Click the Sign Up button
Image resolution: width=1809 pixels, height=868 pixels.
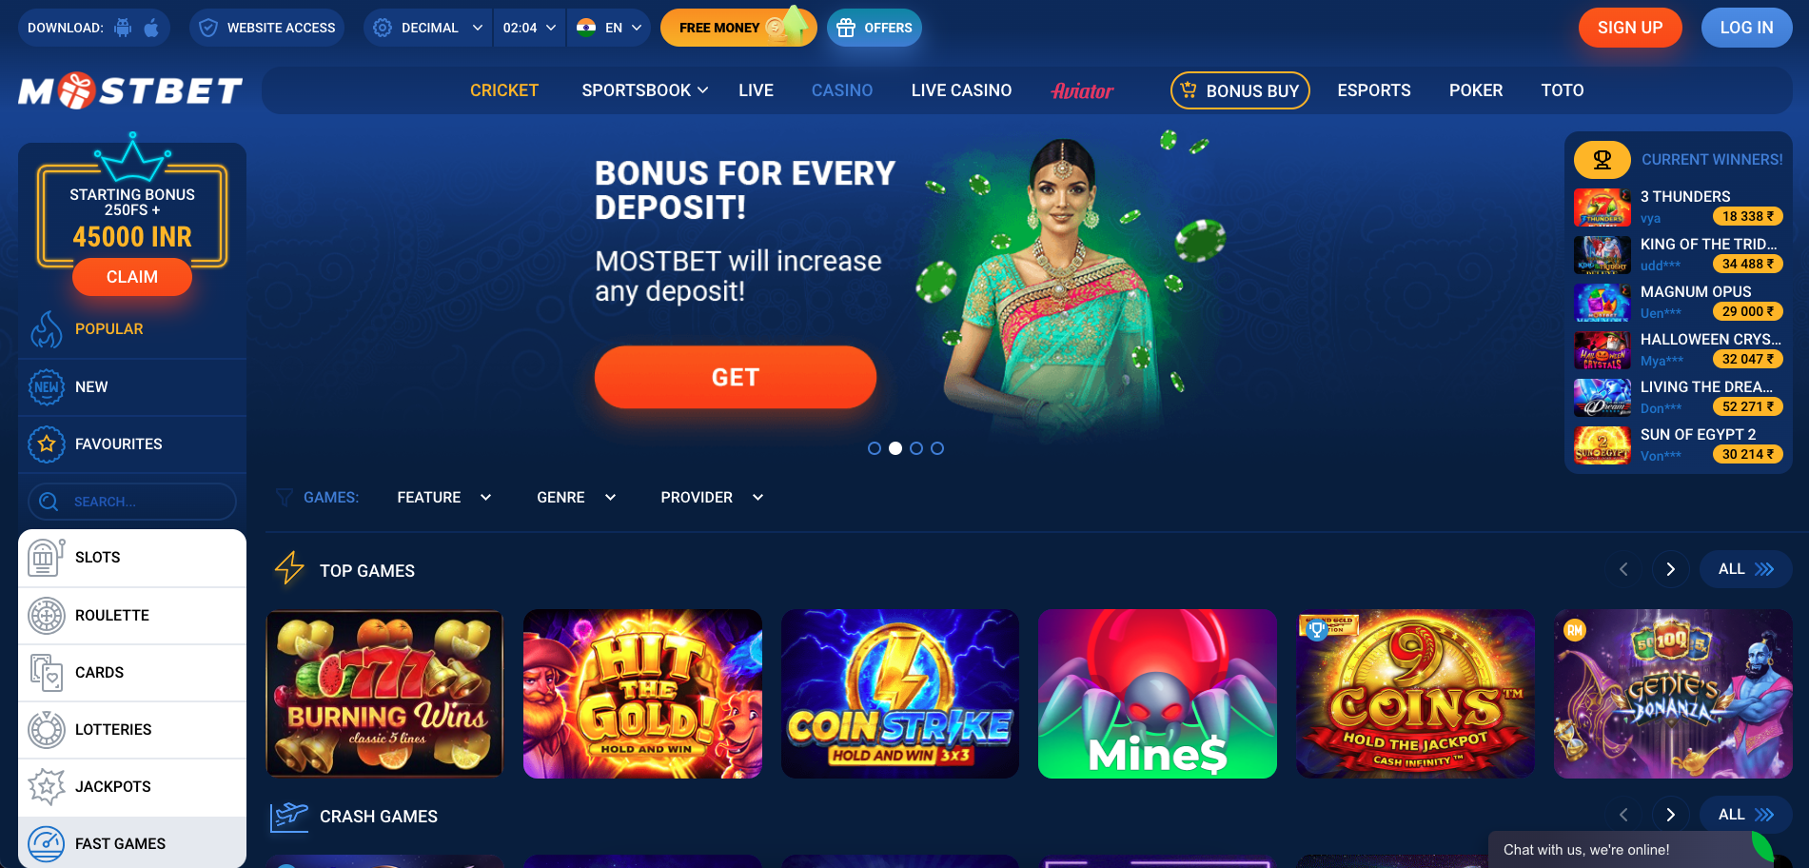1630,28
